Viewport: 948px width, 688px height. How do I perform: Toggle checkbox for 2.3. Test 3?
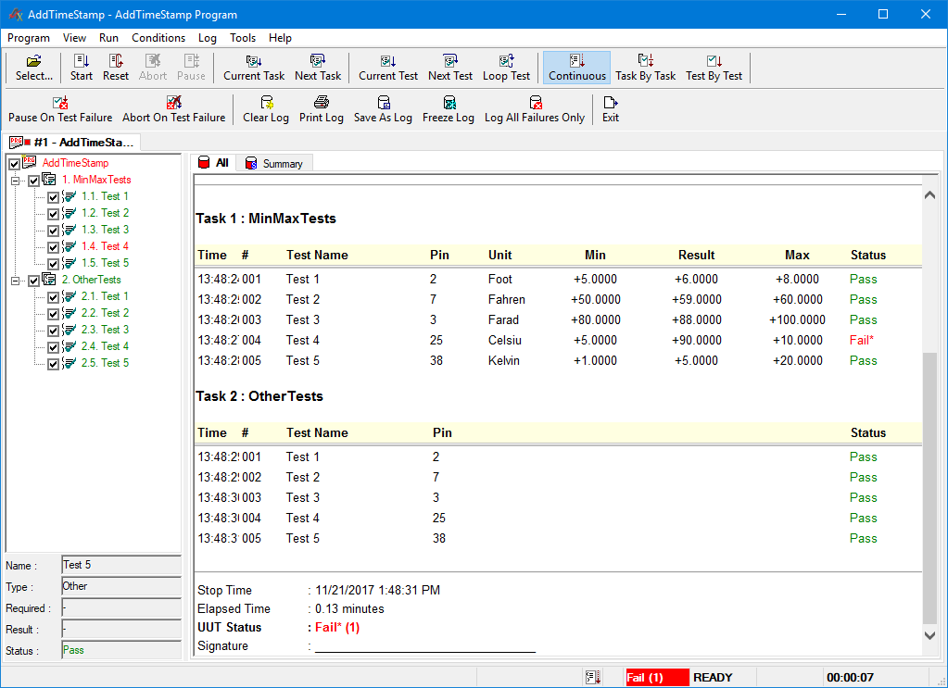point(53,331)
